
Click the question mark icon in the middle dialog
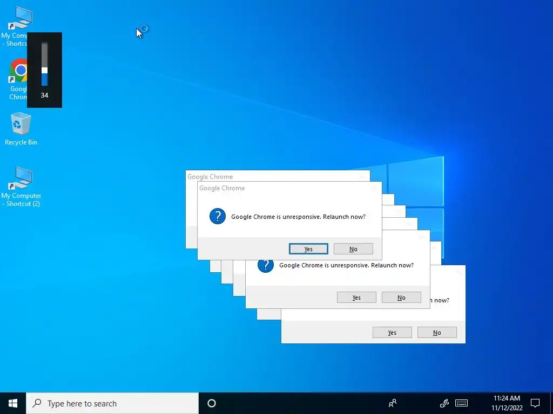coord(266,266)
